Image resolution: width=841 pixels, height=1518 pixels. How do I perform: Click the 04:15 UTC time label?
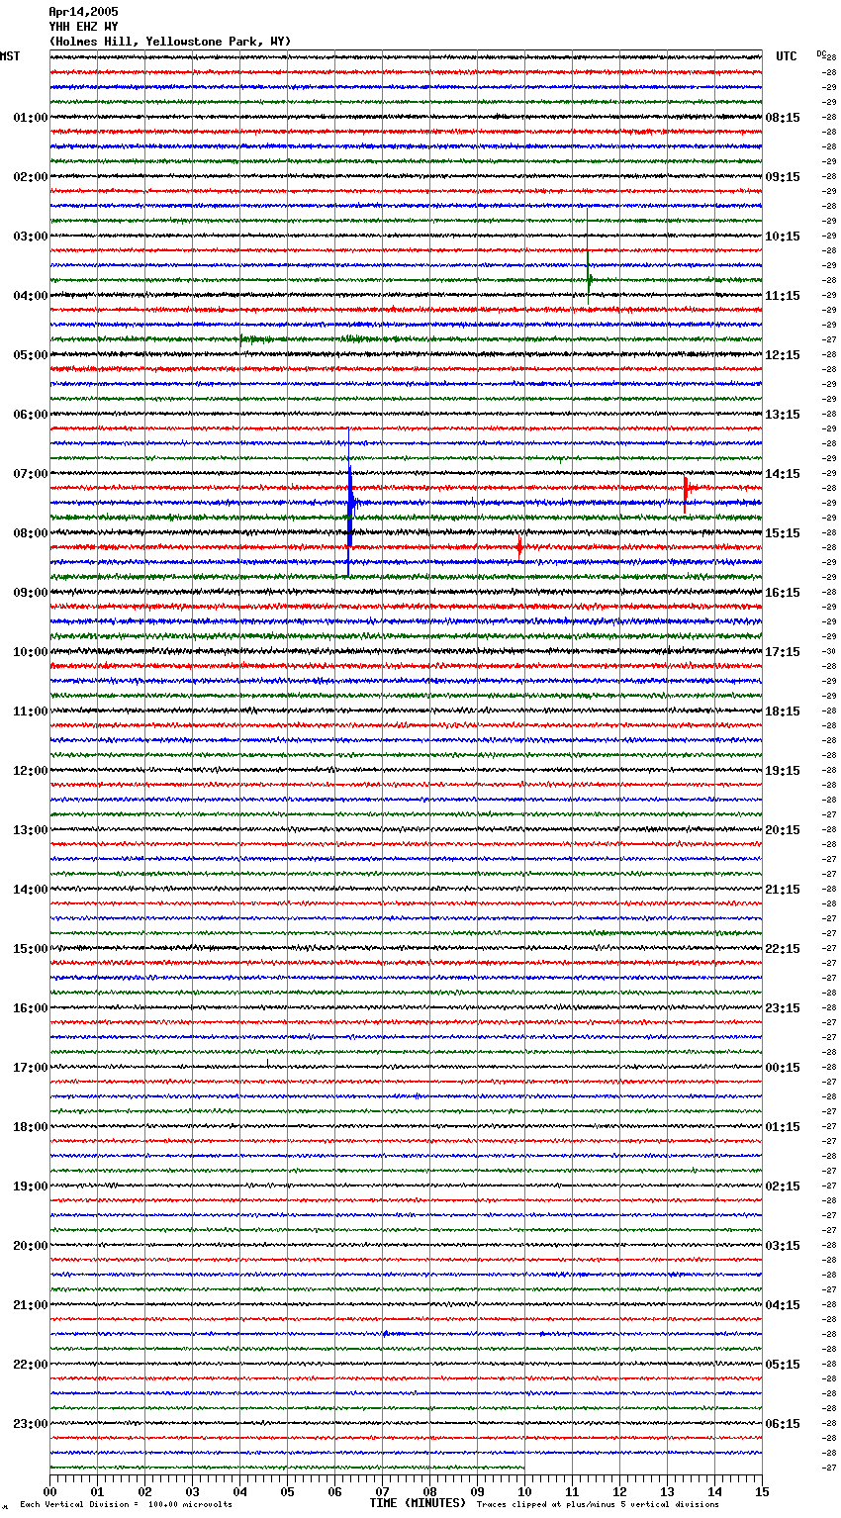(783, 1305)
